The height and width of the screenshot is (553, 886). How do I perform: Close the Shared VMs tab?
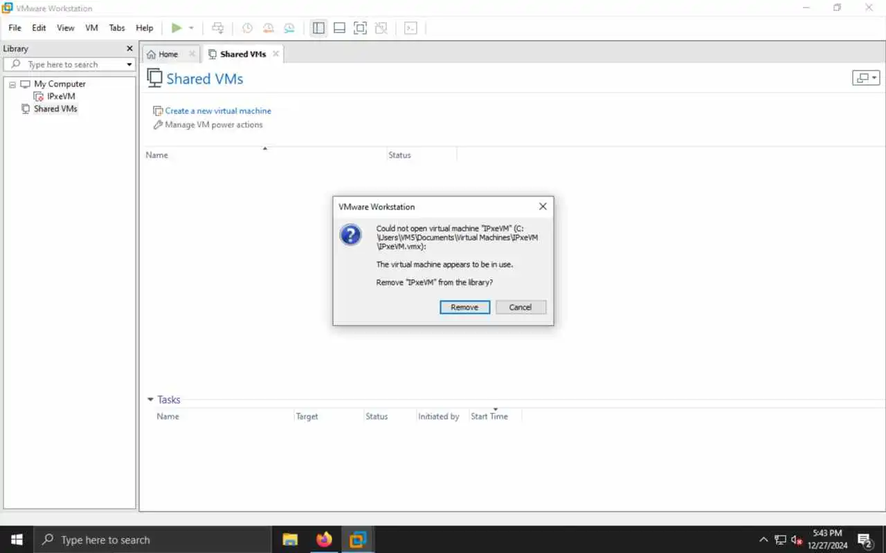275,54
